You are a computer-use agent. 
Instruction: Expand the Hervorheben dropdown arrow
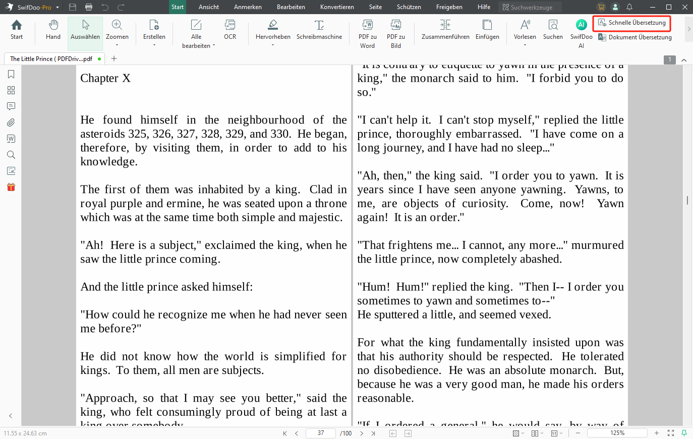coord(273,45)
